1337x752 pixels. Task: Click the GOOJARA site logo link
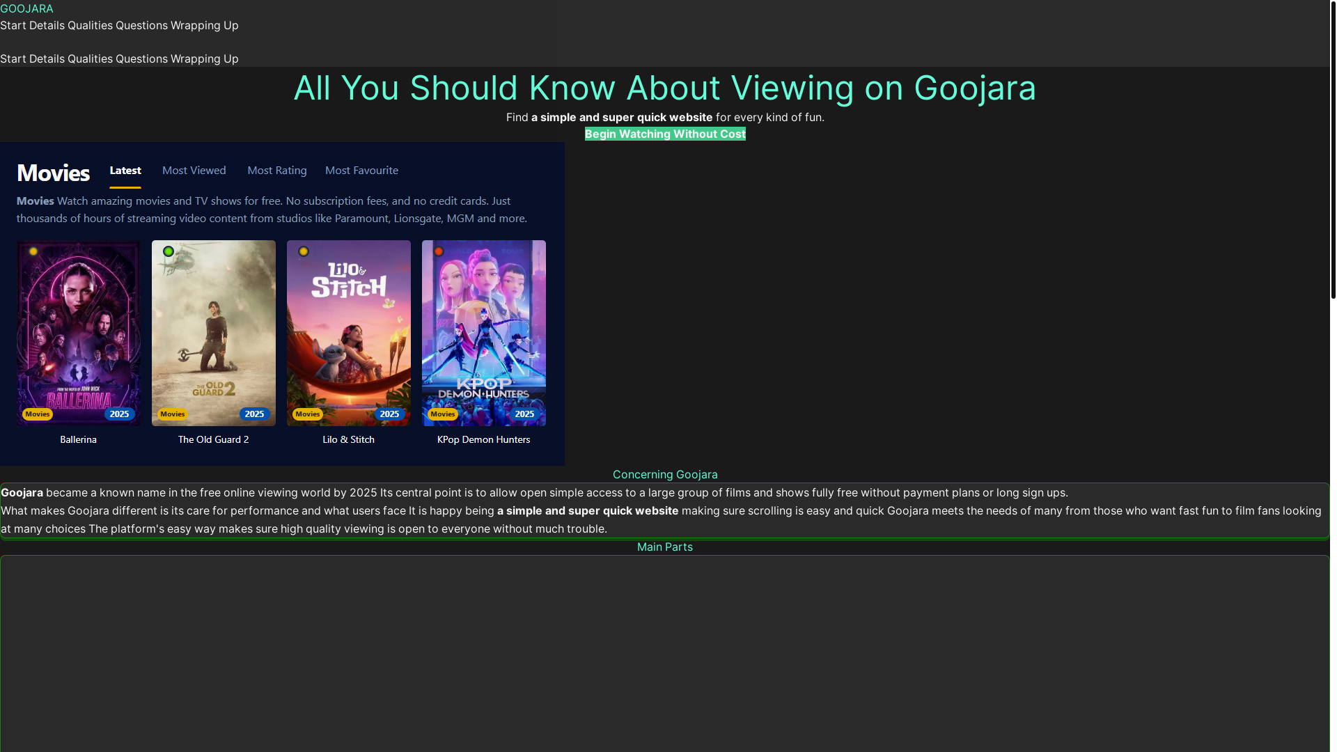26,8
